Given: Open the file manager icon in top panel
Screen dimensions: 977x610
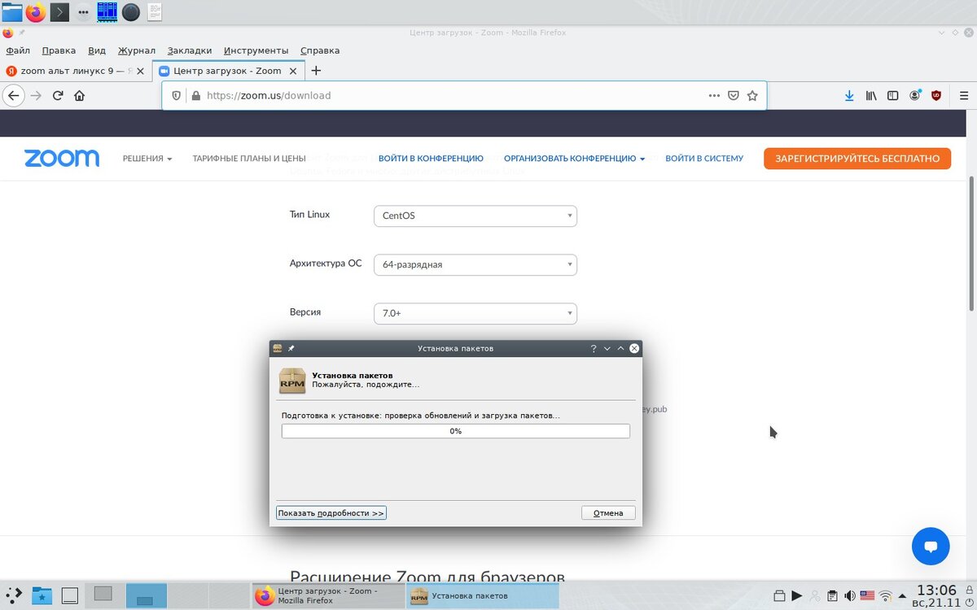Looking at the screenshot, I should (12, 11).
